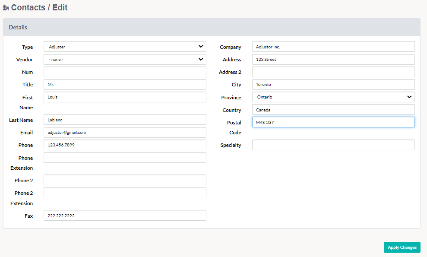Expand the Vendor dropdown set to none
The width and height of the screenshot is (427, 257).
[x=125, y=60]
